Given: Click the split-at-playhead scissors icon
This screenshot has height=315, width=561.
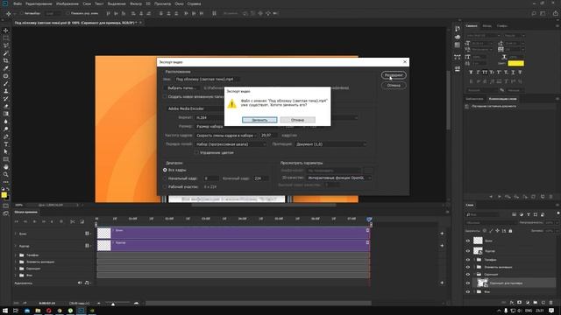Looking at the screenshot, I should pos(73,221).
